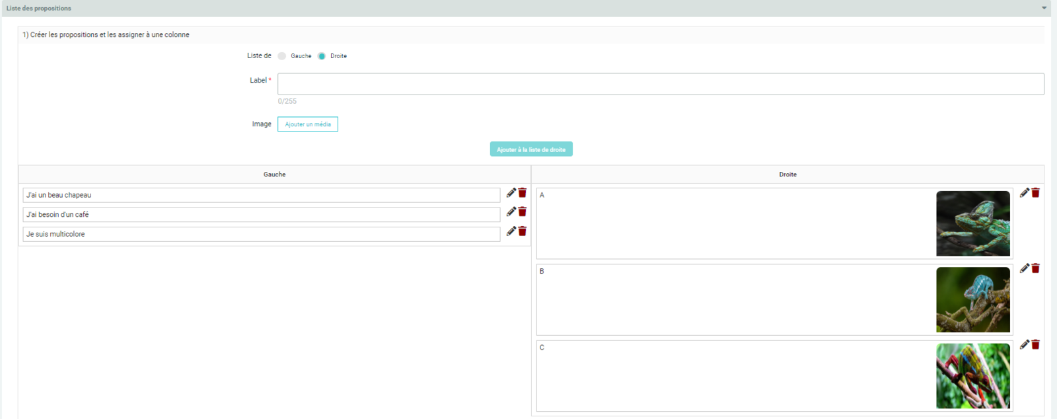Click the "Image" field label
Viewport: 1057px width, 419px height.
[x=262, y=124]
